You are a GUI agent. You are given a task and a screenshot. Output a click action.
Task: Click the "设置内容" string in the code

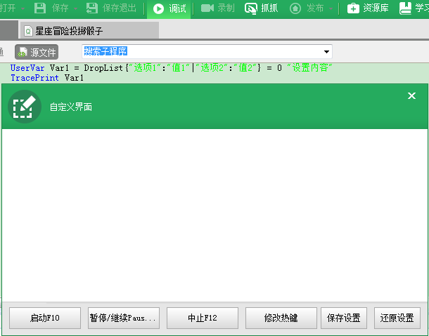(309, 67)
